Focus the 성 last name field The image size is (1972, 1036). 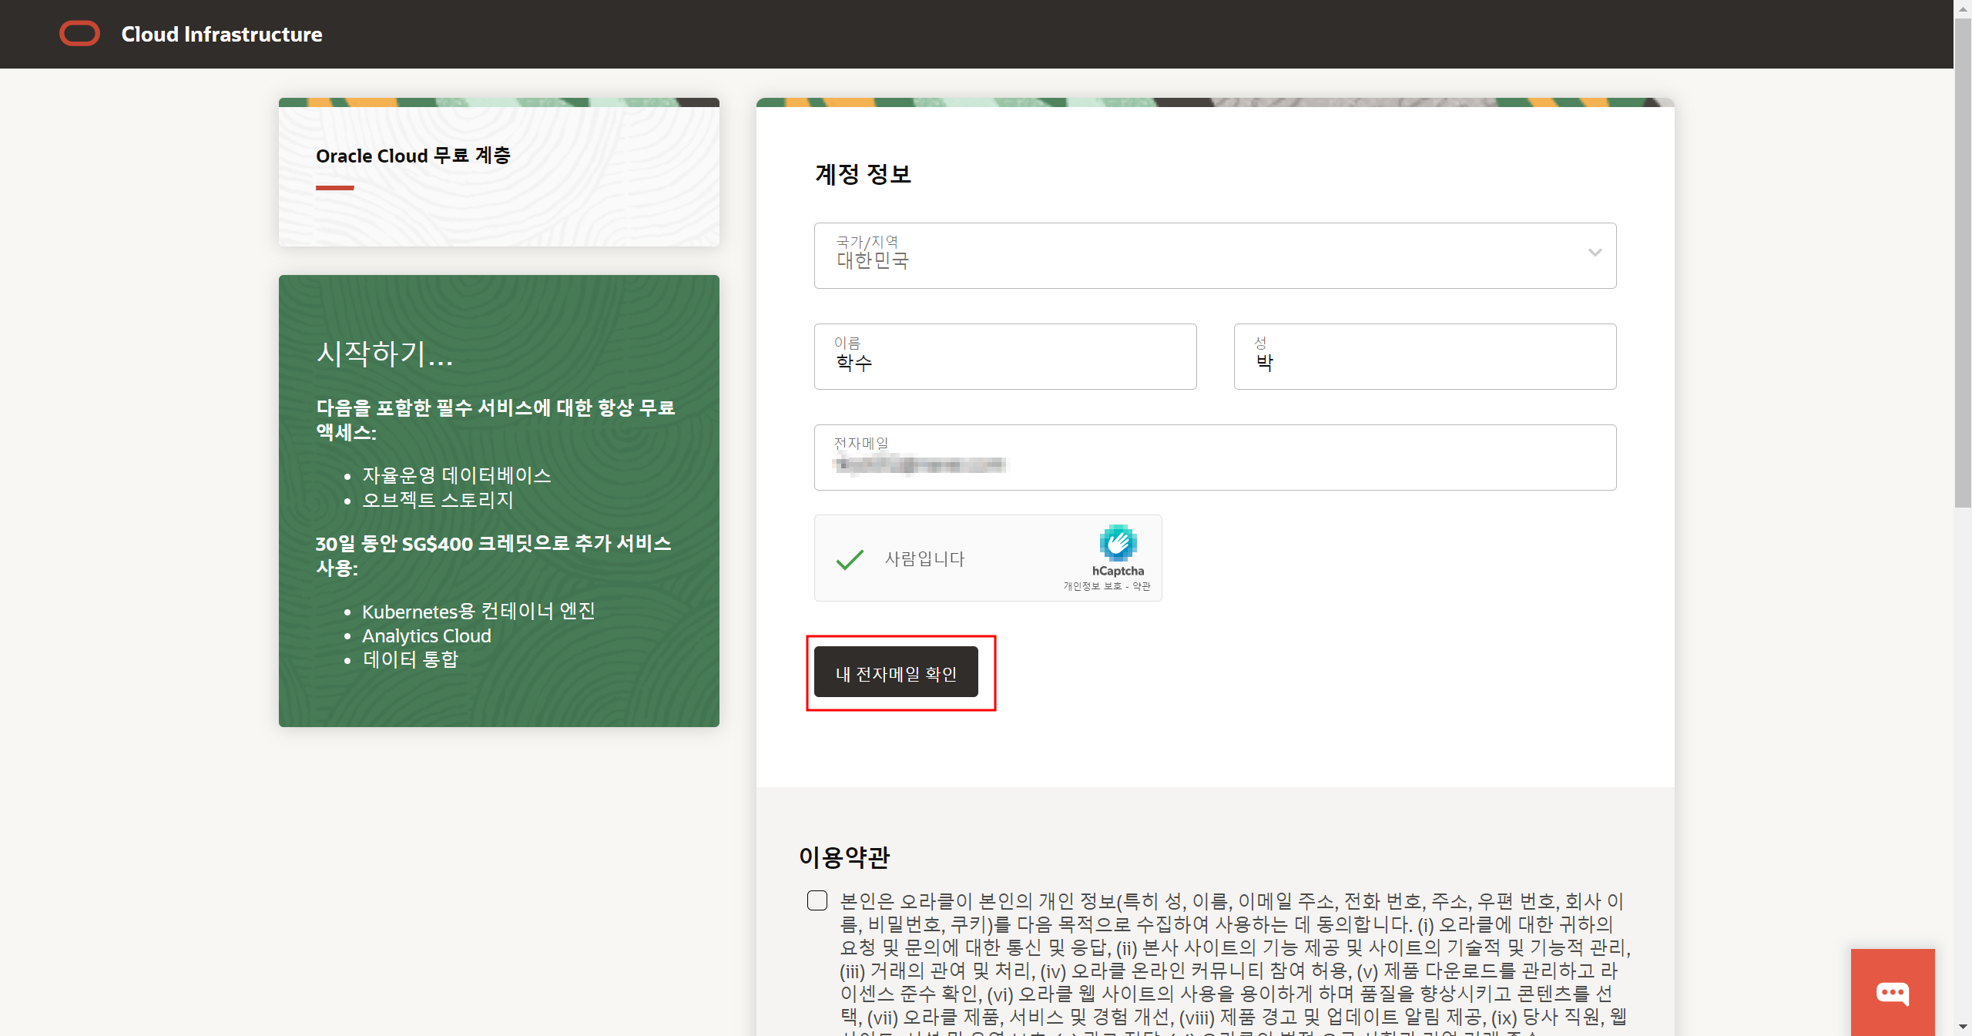[x=1424, y=357]
